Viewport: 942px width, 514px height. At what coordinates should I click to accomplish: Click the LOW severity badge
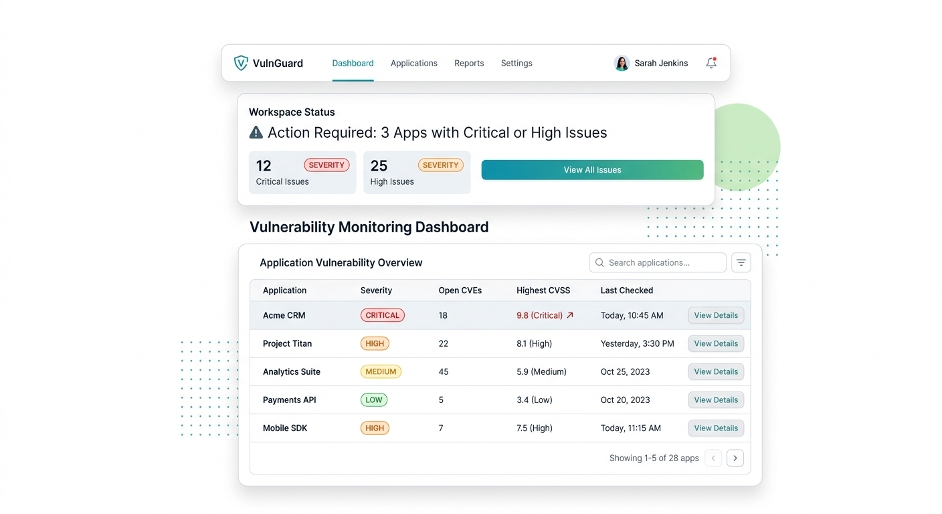pos(374,400)
